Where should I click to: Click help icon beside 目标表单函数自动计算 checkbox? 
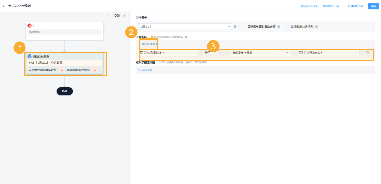tap(279, 27)
